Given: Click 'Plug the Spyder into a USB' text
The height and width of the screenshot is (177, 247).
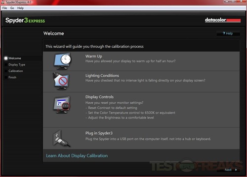Looking at the screenshot, I should pyautogui.click(x=148, y=139).
